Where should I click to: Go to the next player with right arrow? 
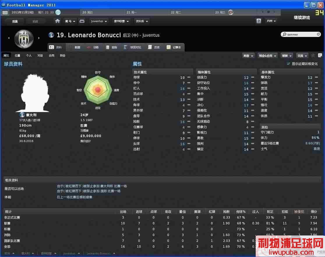[39, 38]
